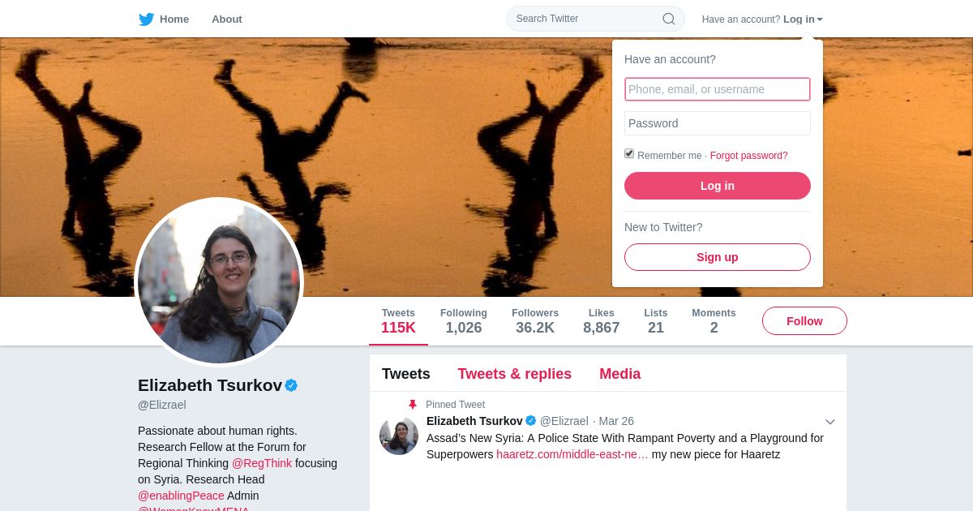Image resolution: width=973 pixels, height=511 pixels.
Task: Click the pink Log in button
Action: point(718,186)
